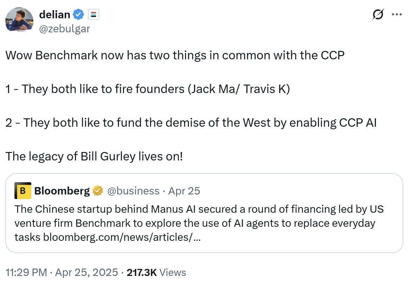Viewport: 411px width, 284px height.
Task: Click the Bloomberg yellow B logo
Action: point(23,191)
